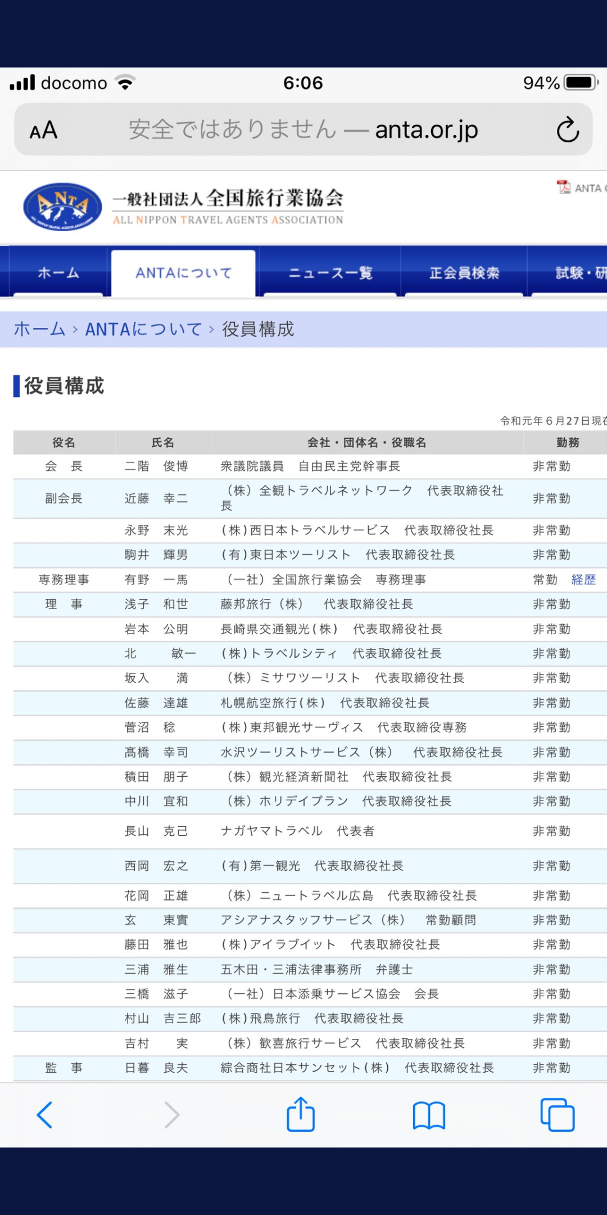Image resolution: width=607 pixels, height=1215 pixels.
Task: Tap the Safari back arrow
Action: click(x=44, y=1115)
